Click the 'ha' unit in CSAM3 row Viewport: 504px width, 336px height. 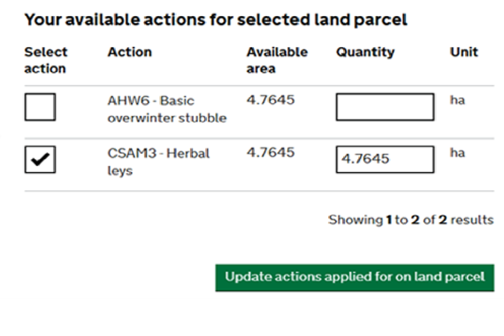point(457,153)
